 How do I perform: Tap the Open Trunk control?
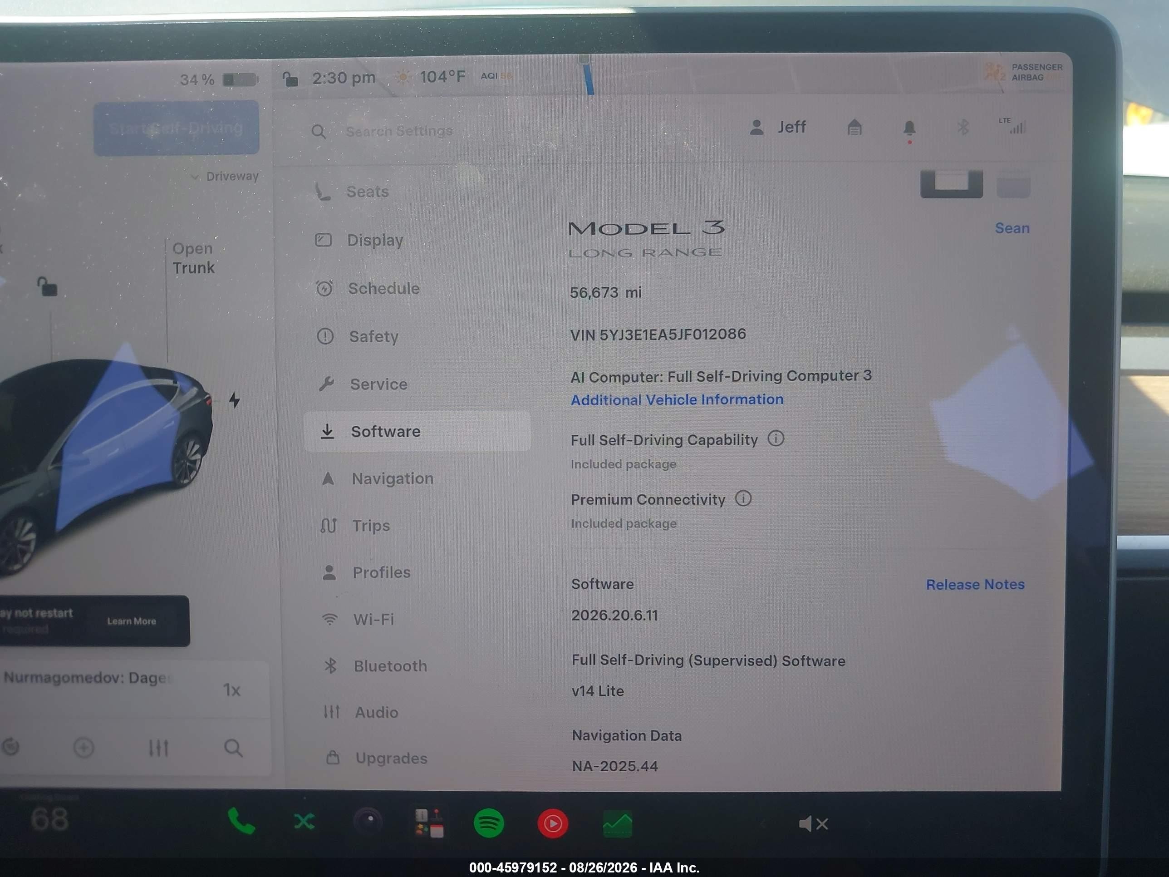point(193,258)
